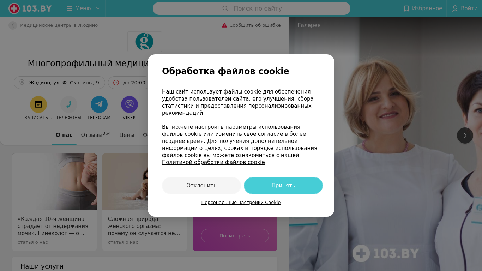
Task: Open the 103.BY logo home link
Action: pyautogui.click(x=30, y=8)
